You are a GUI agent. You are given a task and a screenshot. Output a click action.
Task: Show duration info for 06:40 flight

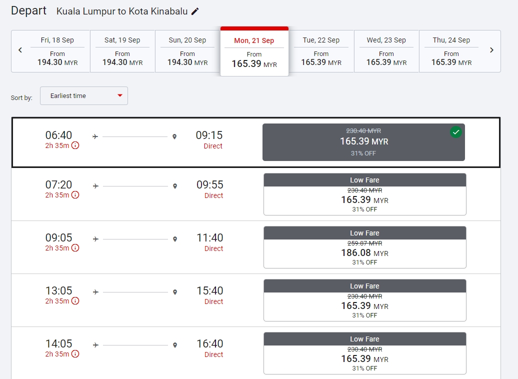pos(75,145)
